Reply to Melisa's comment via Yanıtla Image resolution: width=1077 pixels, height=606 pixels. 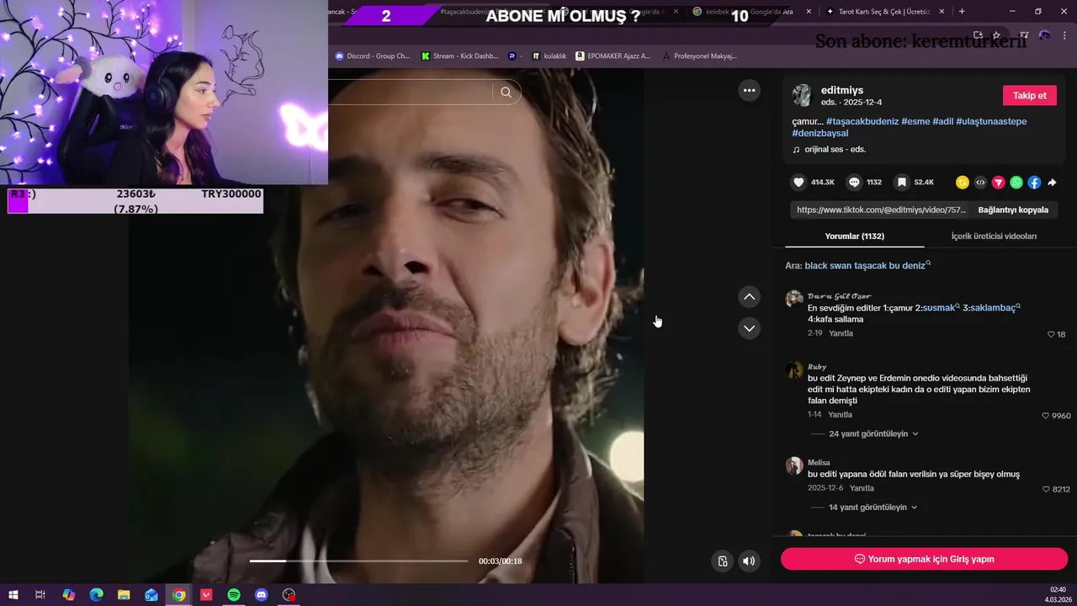[x=862, y=488]
